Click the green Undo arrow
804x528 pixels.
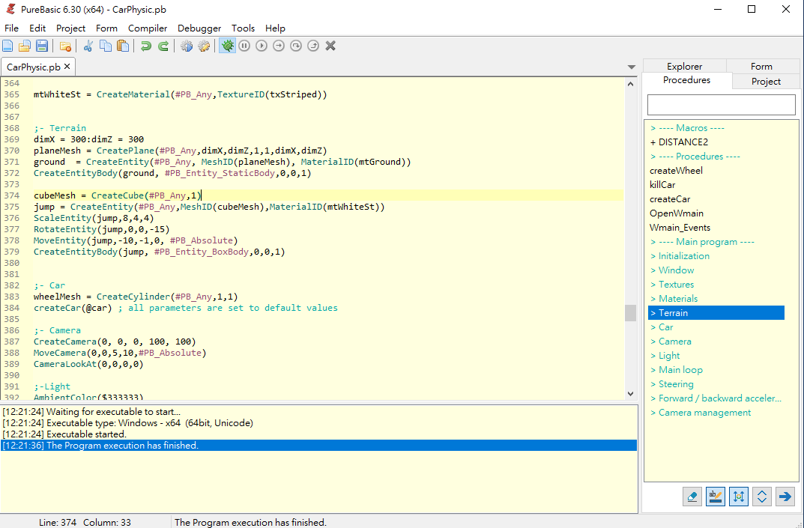[145, 46]
